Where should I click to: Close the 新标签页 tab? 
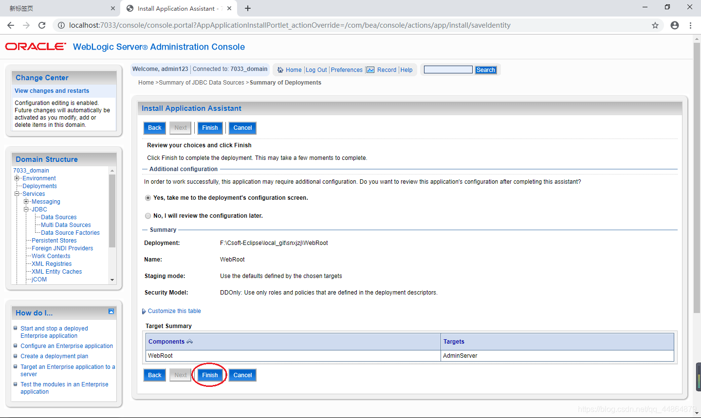113,8
